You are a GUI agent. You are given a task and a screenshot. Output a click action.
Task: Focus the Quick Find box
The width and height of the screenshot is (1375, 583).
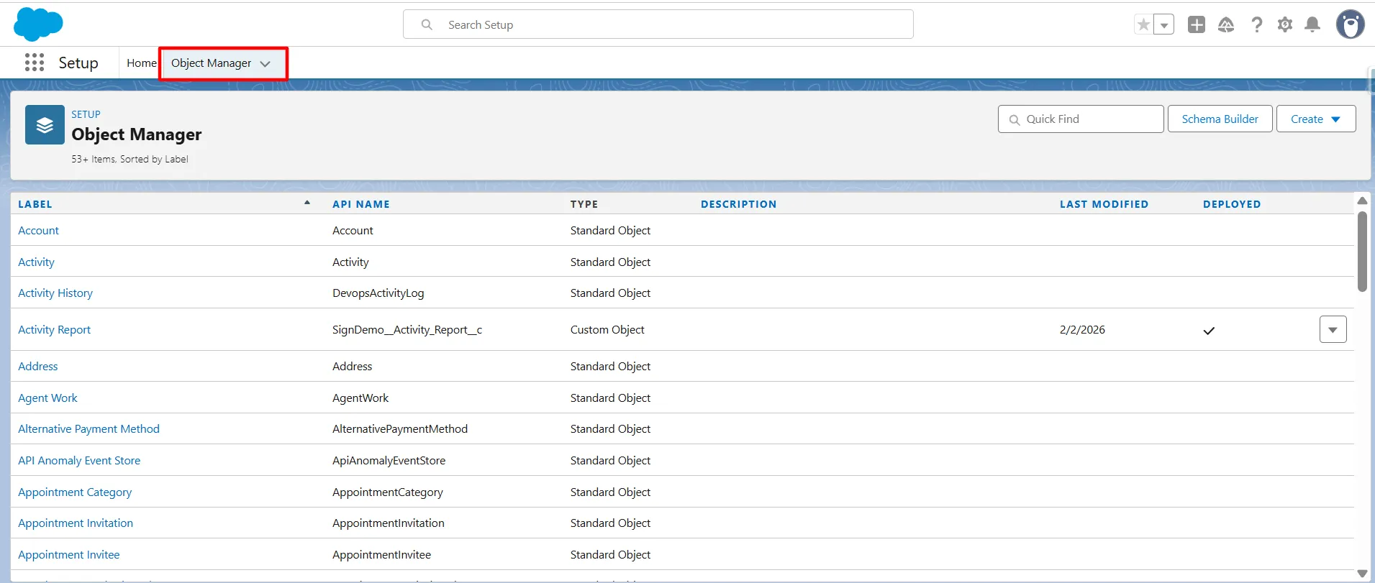[1081, 119]
